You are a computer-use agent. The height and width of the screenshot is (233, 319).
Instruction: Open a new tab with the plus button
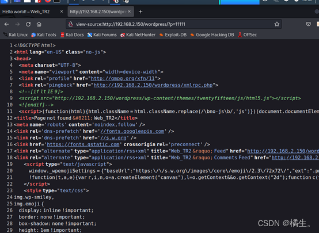click(x=140, y=12)
